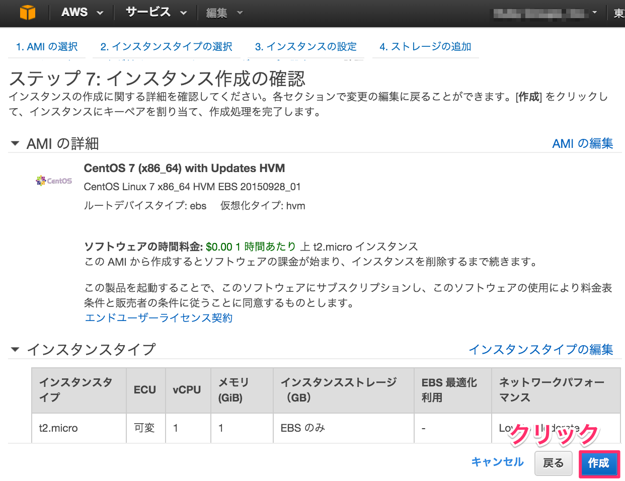Click the EBS 最適化利用 column header
Image resolution: width=625 pixels, height=481 pixels.
click(x=453, y=390)
